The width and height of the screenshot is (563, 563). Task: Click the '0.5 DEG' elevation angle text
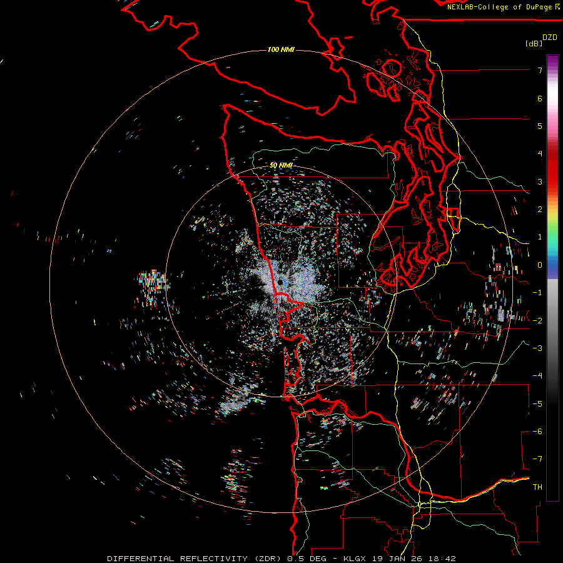tap(307, 559)
